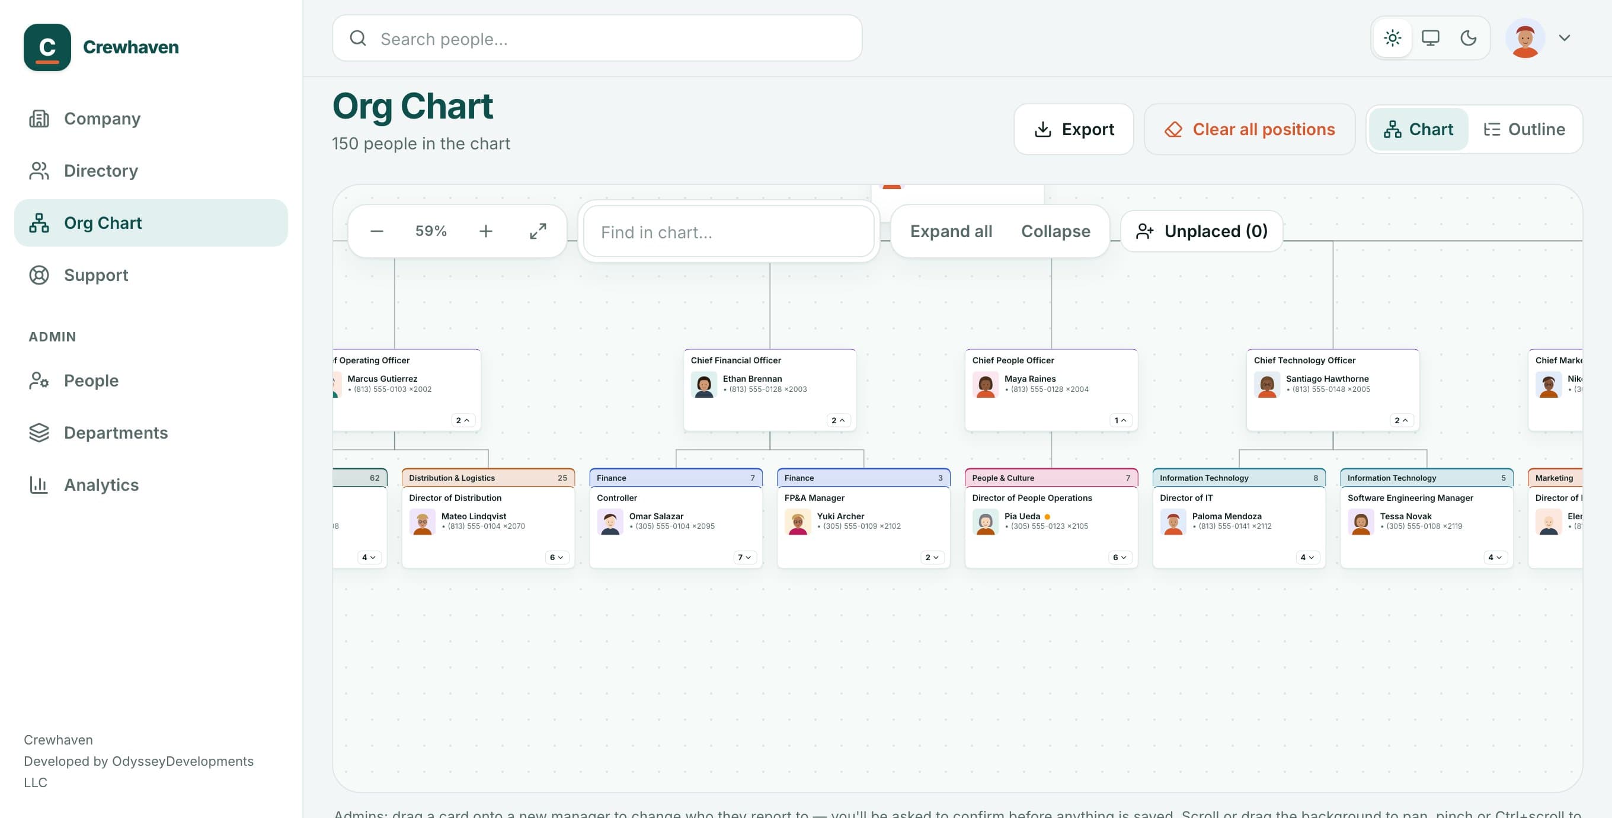1612x818 pixels.
Task: Click Yuki Archer's avatar
Action: click(x=797, y=522)
